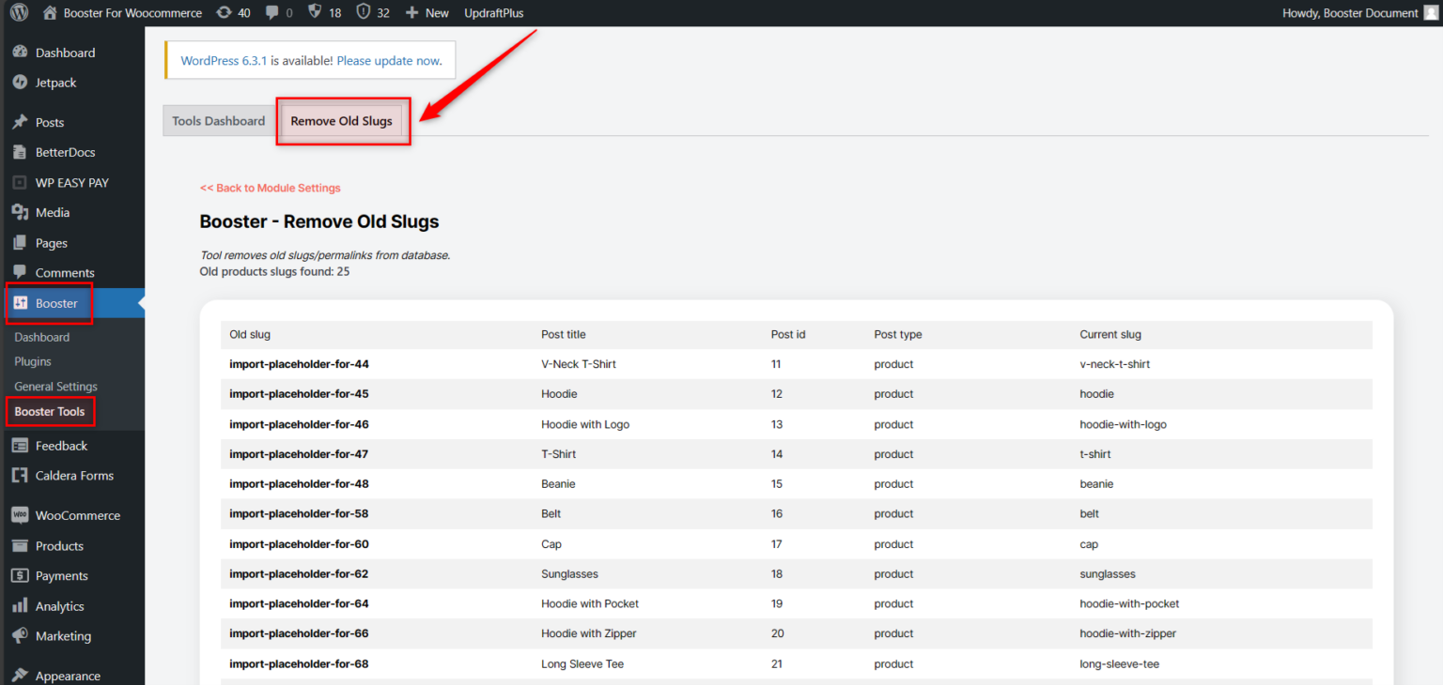
Task: Click Back to Module Settings link
Action: (x=271, y=188)
